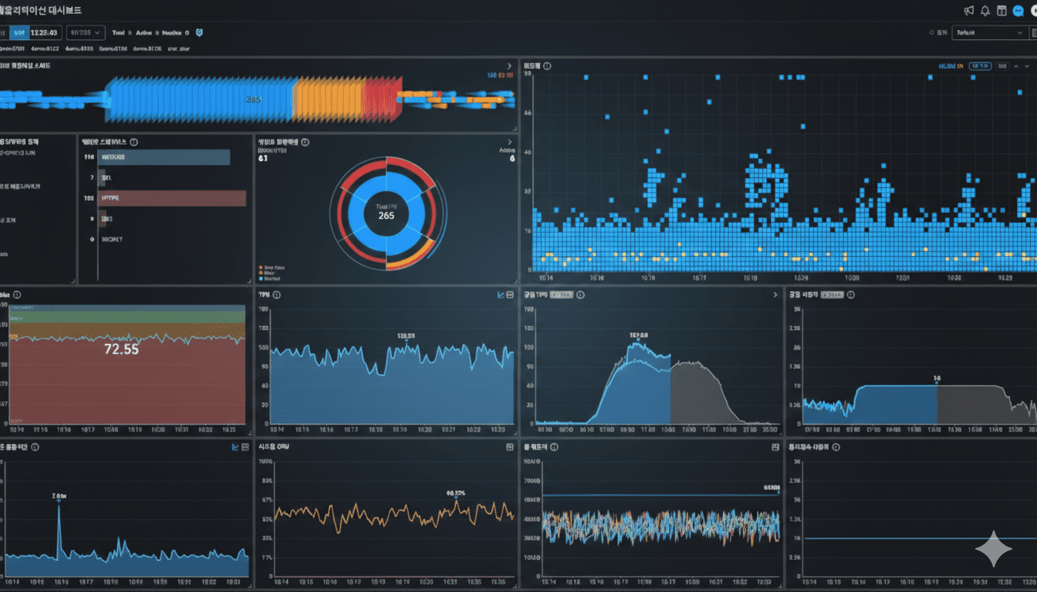Click TPS panel expand window icon
This screenshot has height=592, width=1037.
coord(510,294)
